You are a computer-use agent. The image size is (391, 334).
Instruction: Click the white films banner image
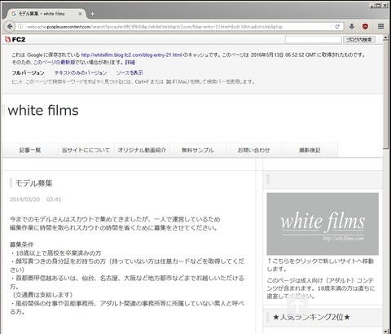[323, 224]
